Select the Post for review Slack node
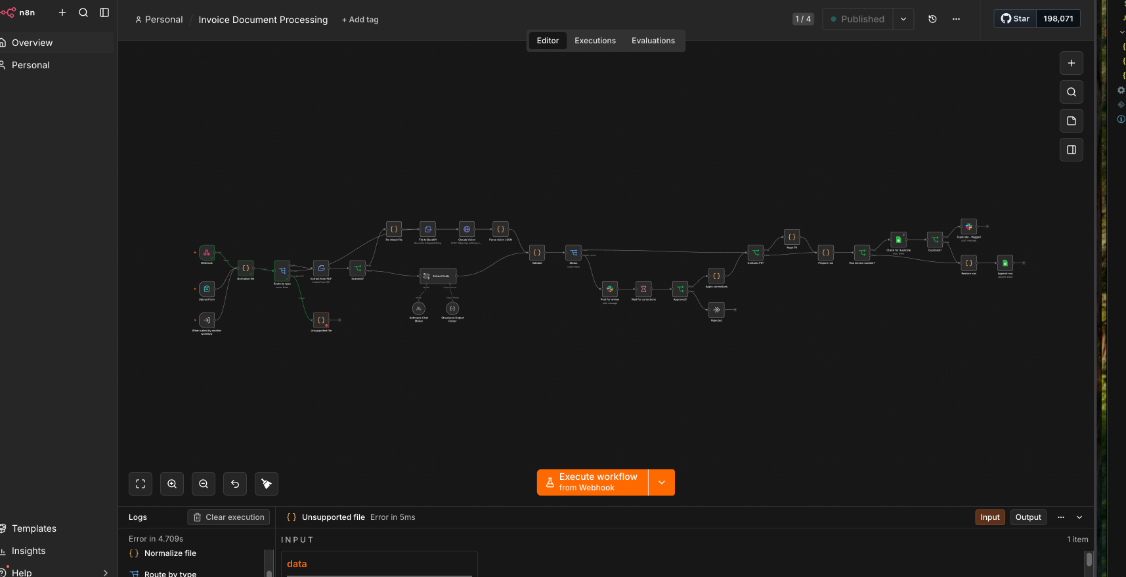The image size is (1126, 577). point(610,289)
